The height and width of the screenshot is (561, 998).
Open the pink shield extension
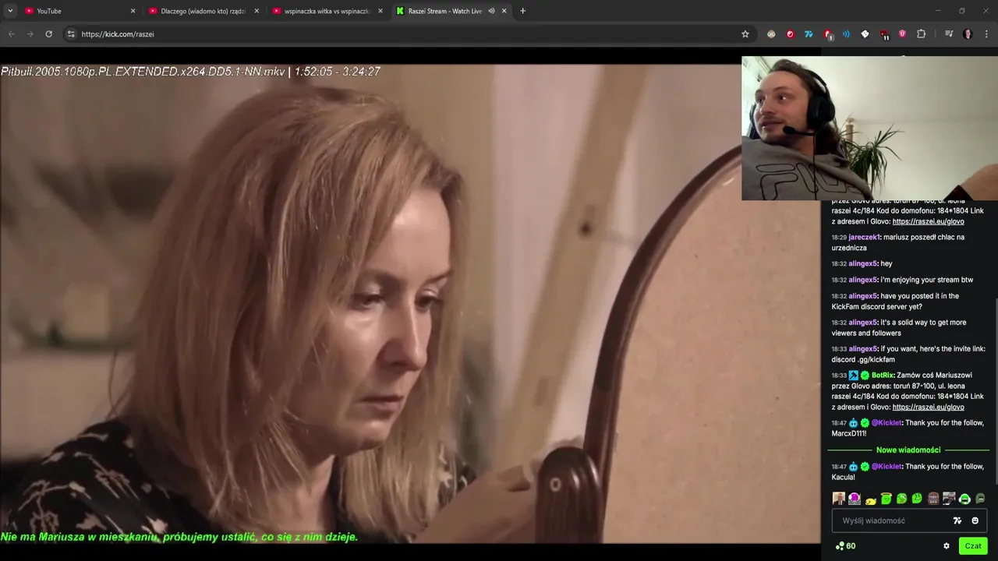[902, 34]
